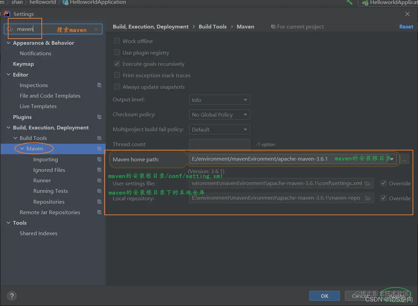Enable the Work offline checkbox
This screenshot has width=418, height=306.
117,41
